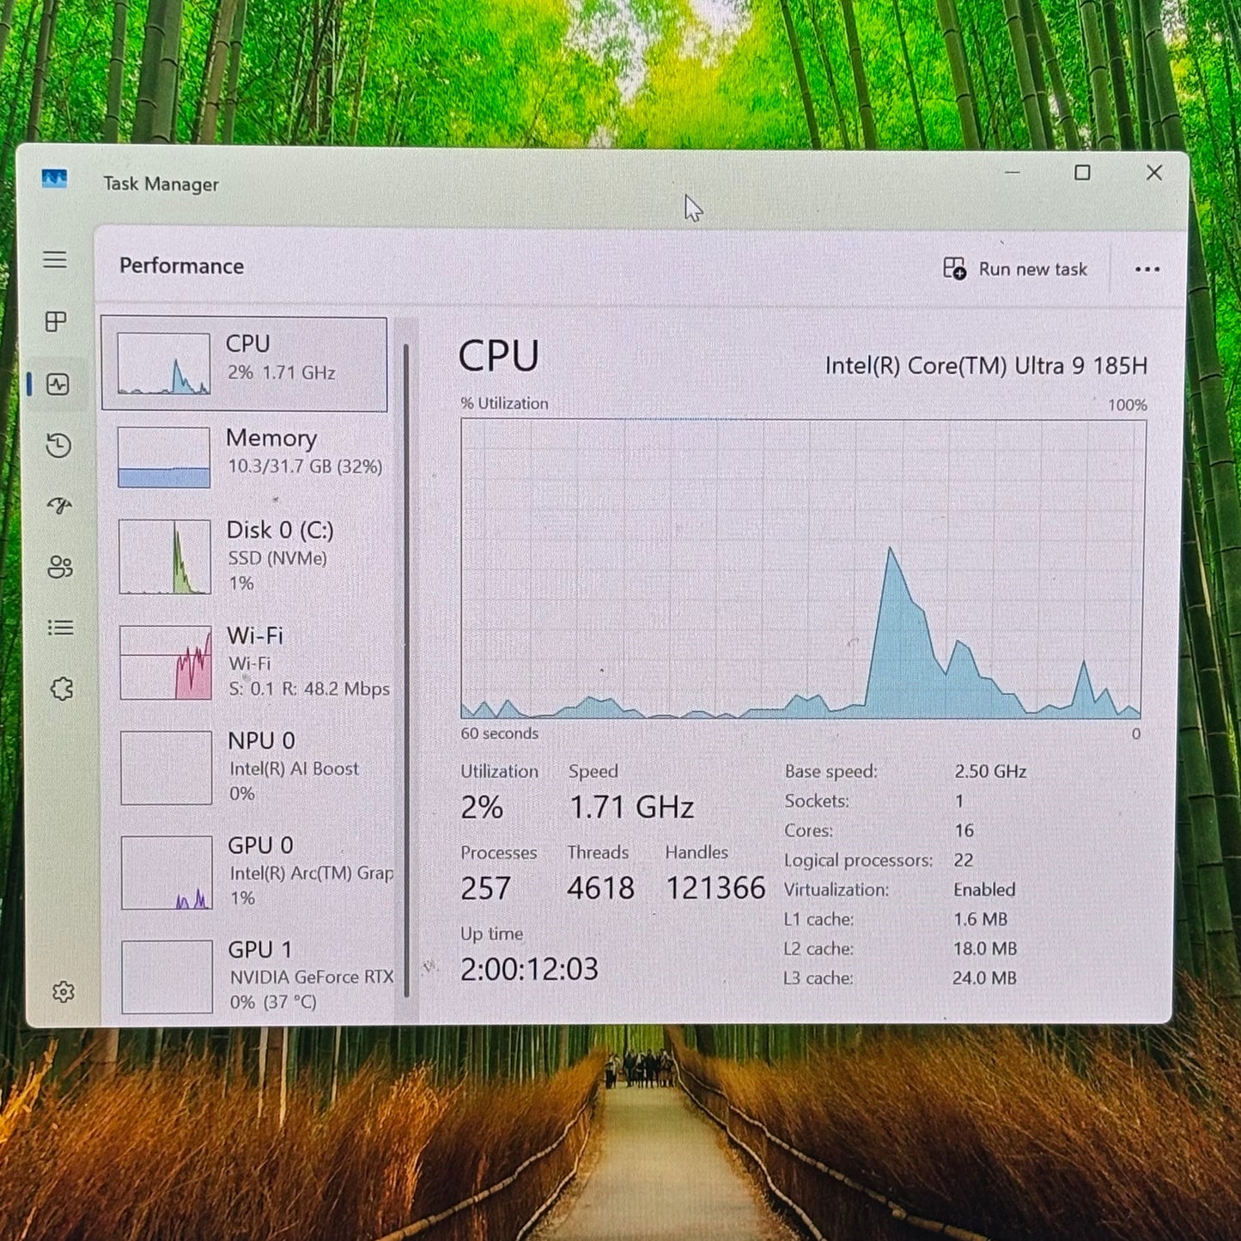This screenshot has width=1241, height=1241.
Task: Open Task Manager settings gear
Action: click(x=64, y=992)
